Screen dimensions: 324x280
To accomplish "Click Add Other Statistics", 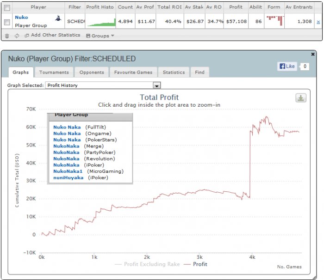I will (52, 35).
